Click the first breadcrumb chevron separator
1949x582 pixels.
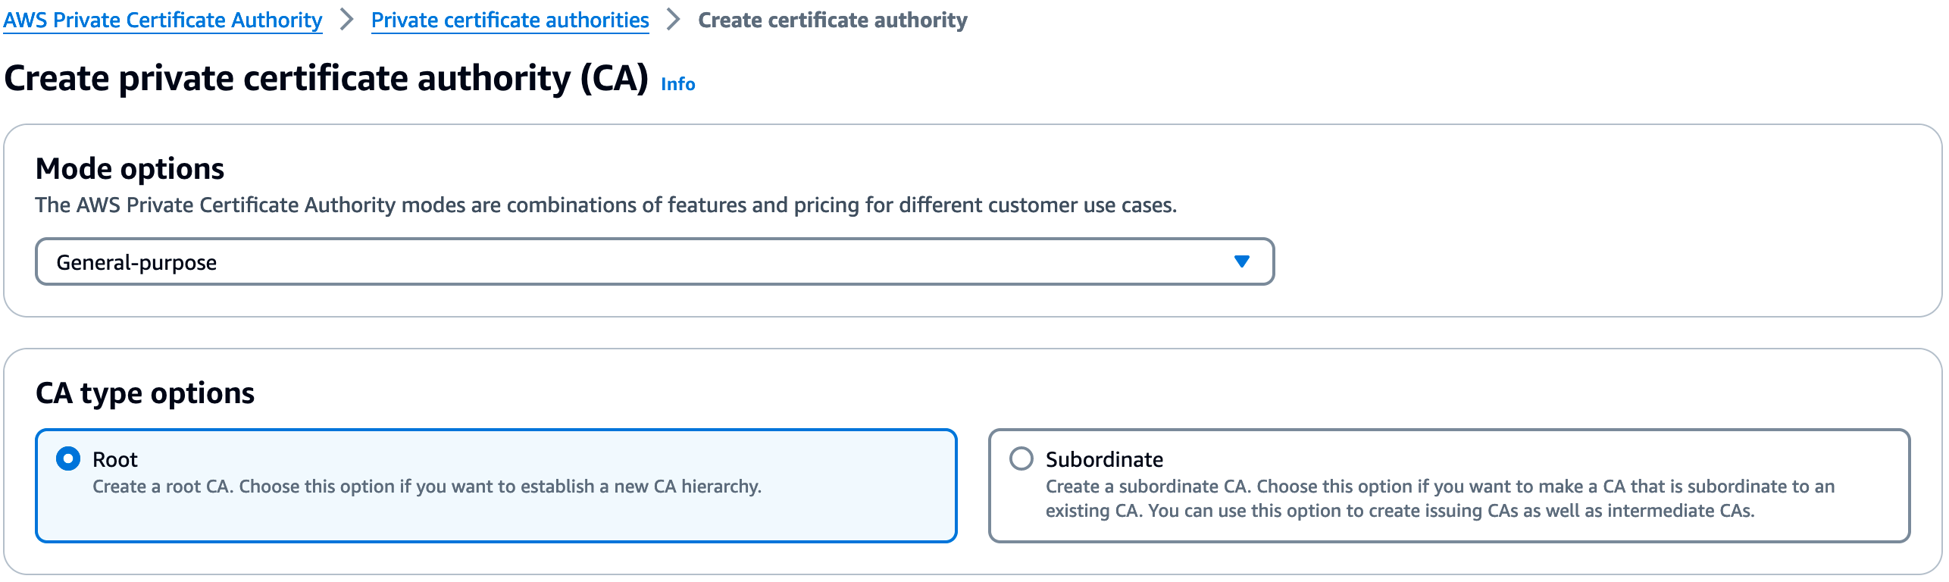346,20
